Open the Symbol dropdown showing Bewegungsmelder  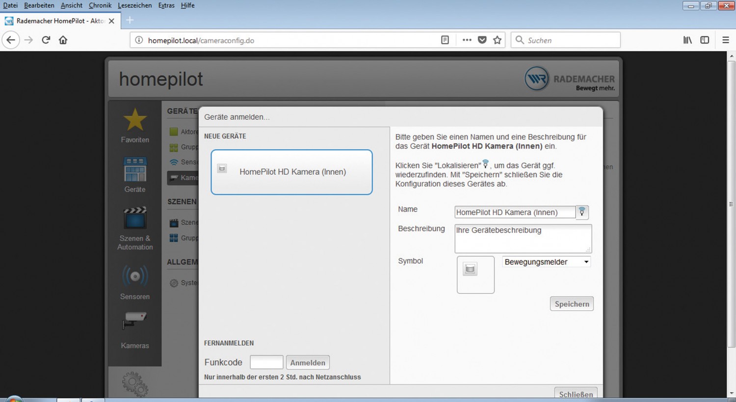(546, 262)
